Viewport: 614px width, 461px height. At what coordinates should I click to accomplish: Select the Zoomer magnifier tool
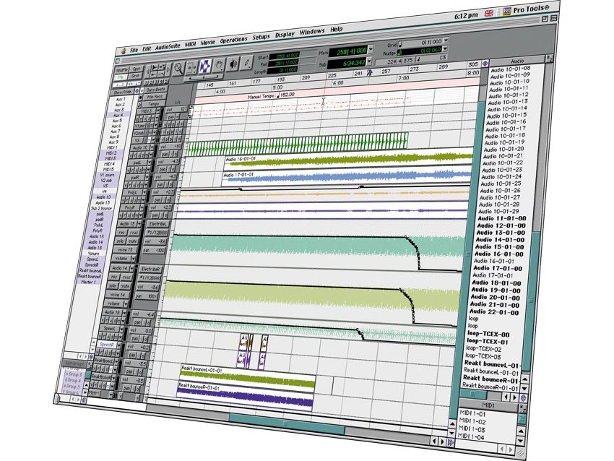[179, 69]
